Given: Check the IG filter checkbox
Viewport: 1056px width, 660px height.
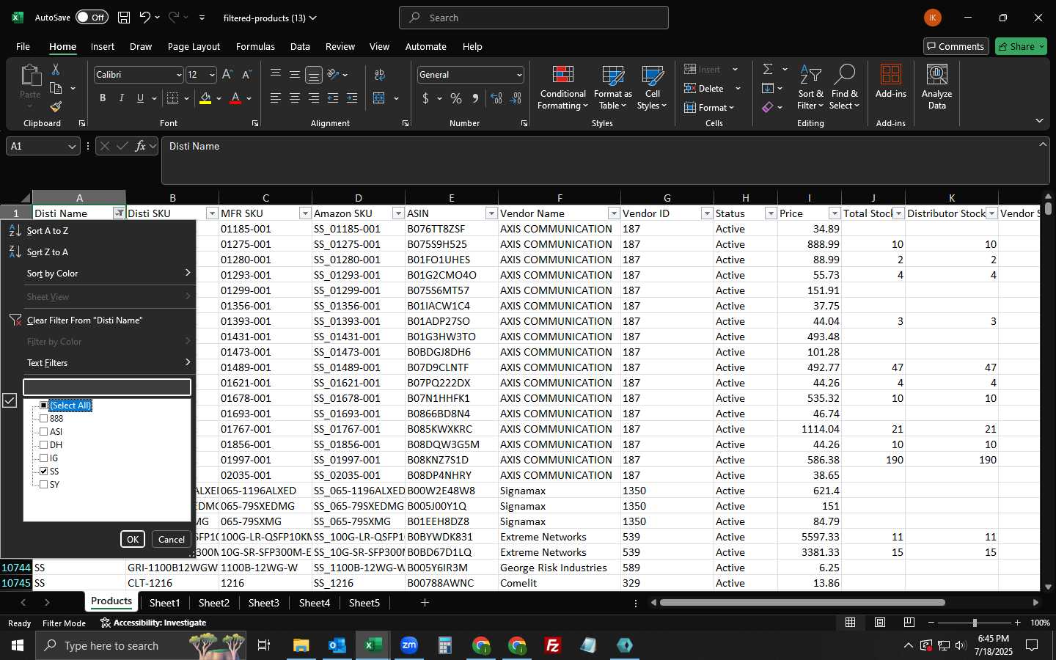Looking at the screenshot, I should click(44, 458).
